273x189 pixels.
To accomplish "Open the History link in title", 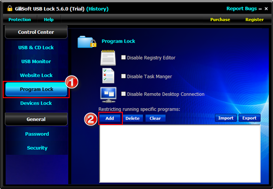I will tap(97, 9).
